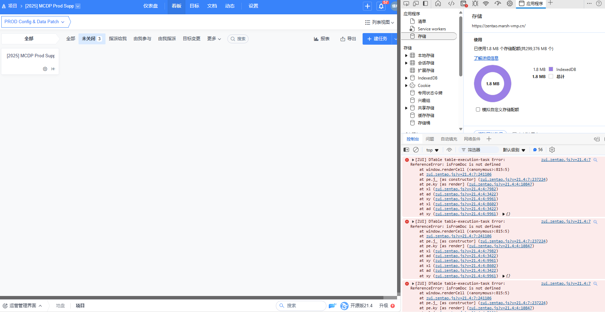Select the 指派给我 filter tab
Image resolution: width=605 pixels, height=312 pixels.
(118, 39)
